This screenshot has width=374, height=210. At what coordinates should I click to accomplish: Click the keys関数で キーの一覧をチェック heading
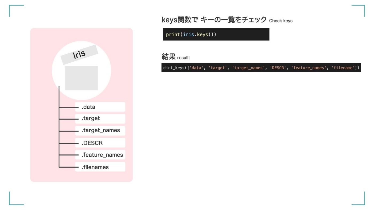(x=214, y=20)
